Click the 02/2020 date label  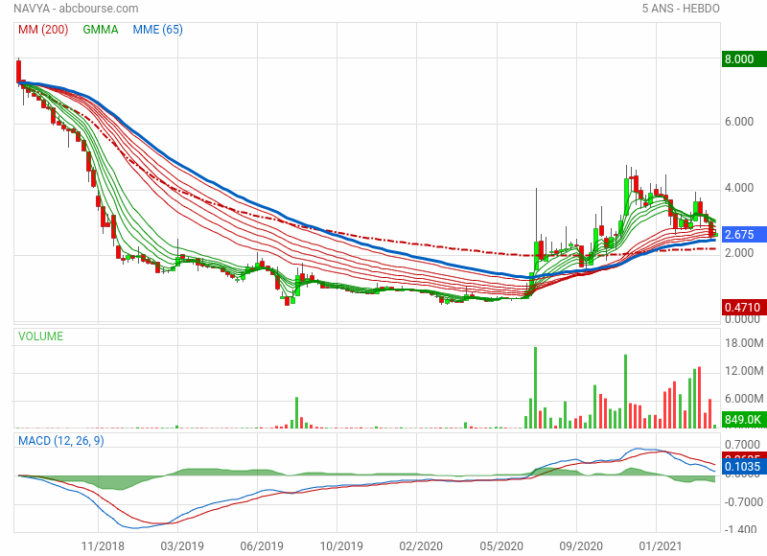pyautogui.click(x=421, y=545)
